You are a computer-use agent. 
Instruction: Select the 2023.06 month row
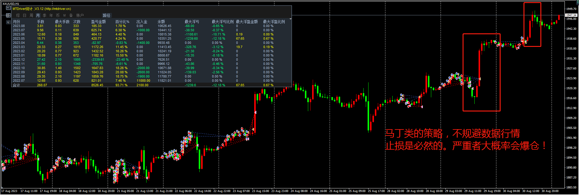(x=151, y=34)
